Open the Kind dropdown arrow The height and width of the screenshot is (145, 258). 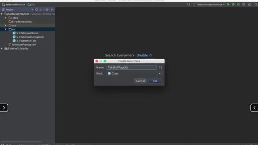pos(160,73)
